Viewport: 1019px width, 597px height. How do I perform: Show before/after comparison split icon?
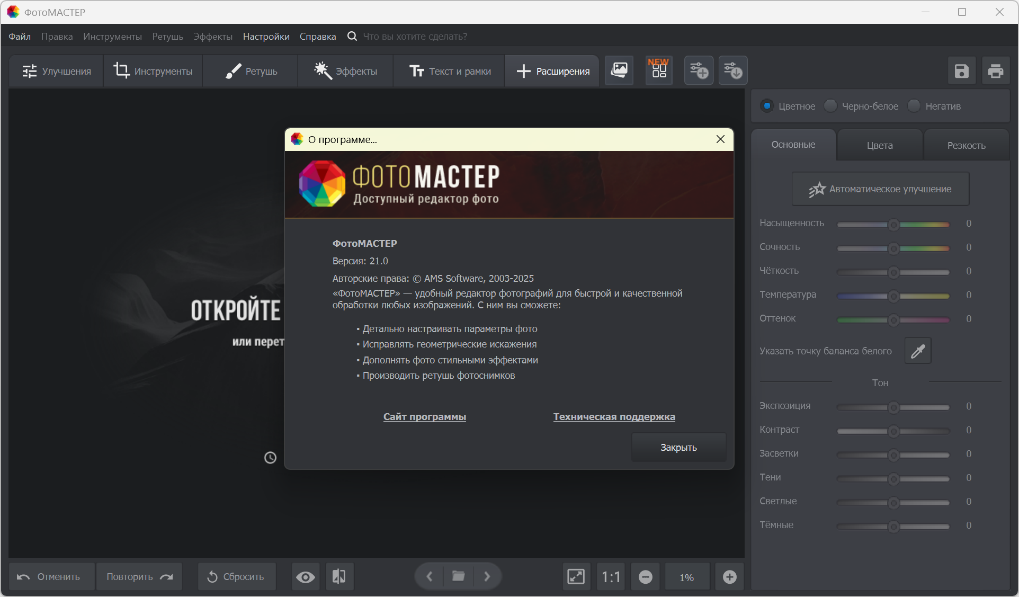(339, 577)
